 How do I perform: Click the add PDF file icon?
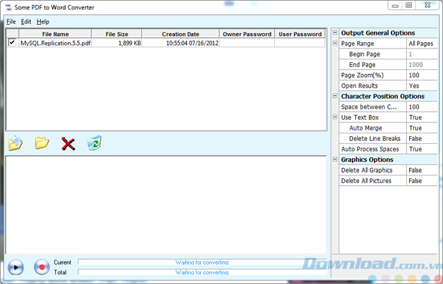coord(15,143)
